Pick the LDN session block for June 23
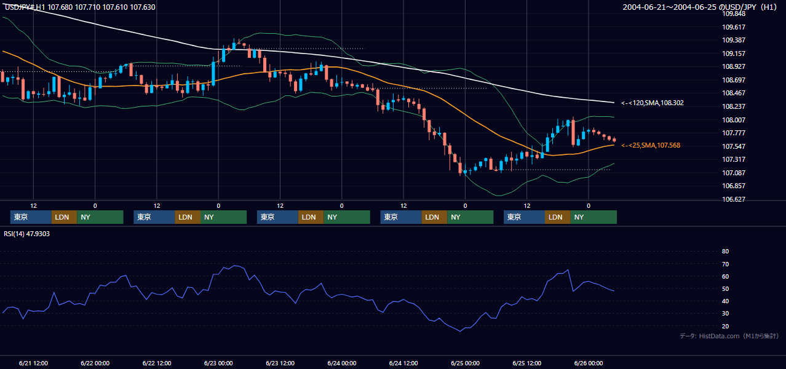 click(311, 217)
